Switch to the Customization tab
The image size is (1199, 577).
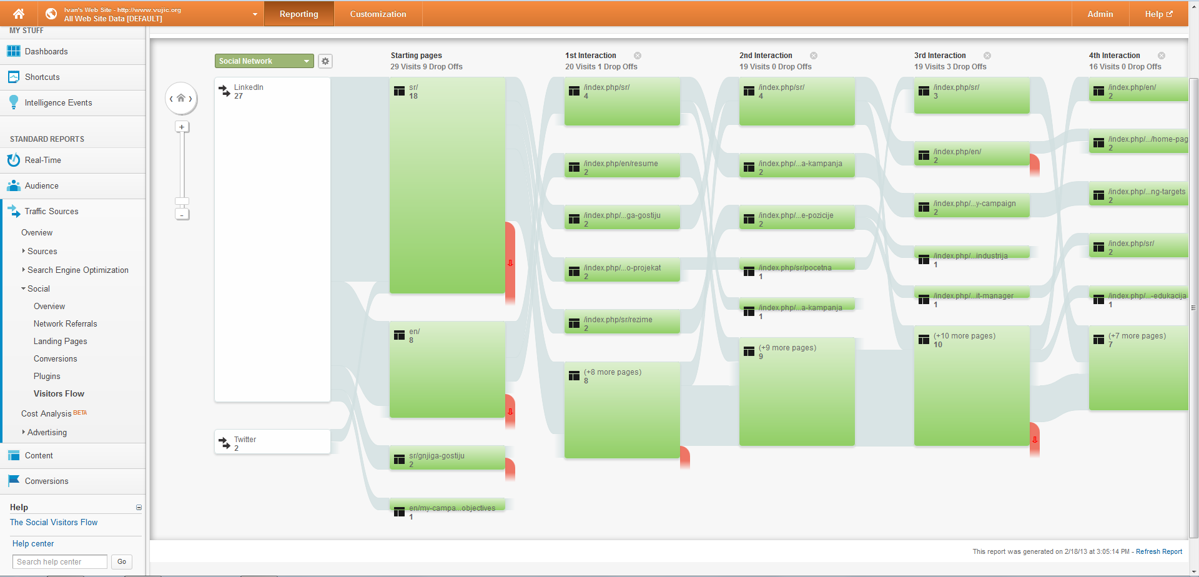point(378,14)
